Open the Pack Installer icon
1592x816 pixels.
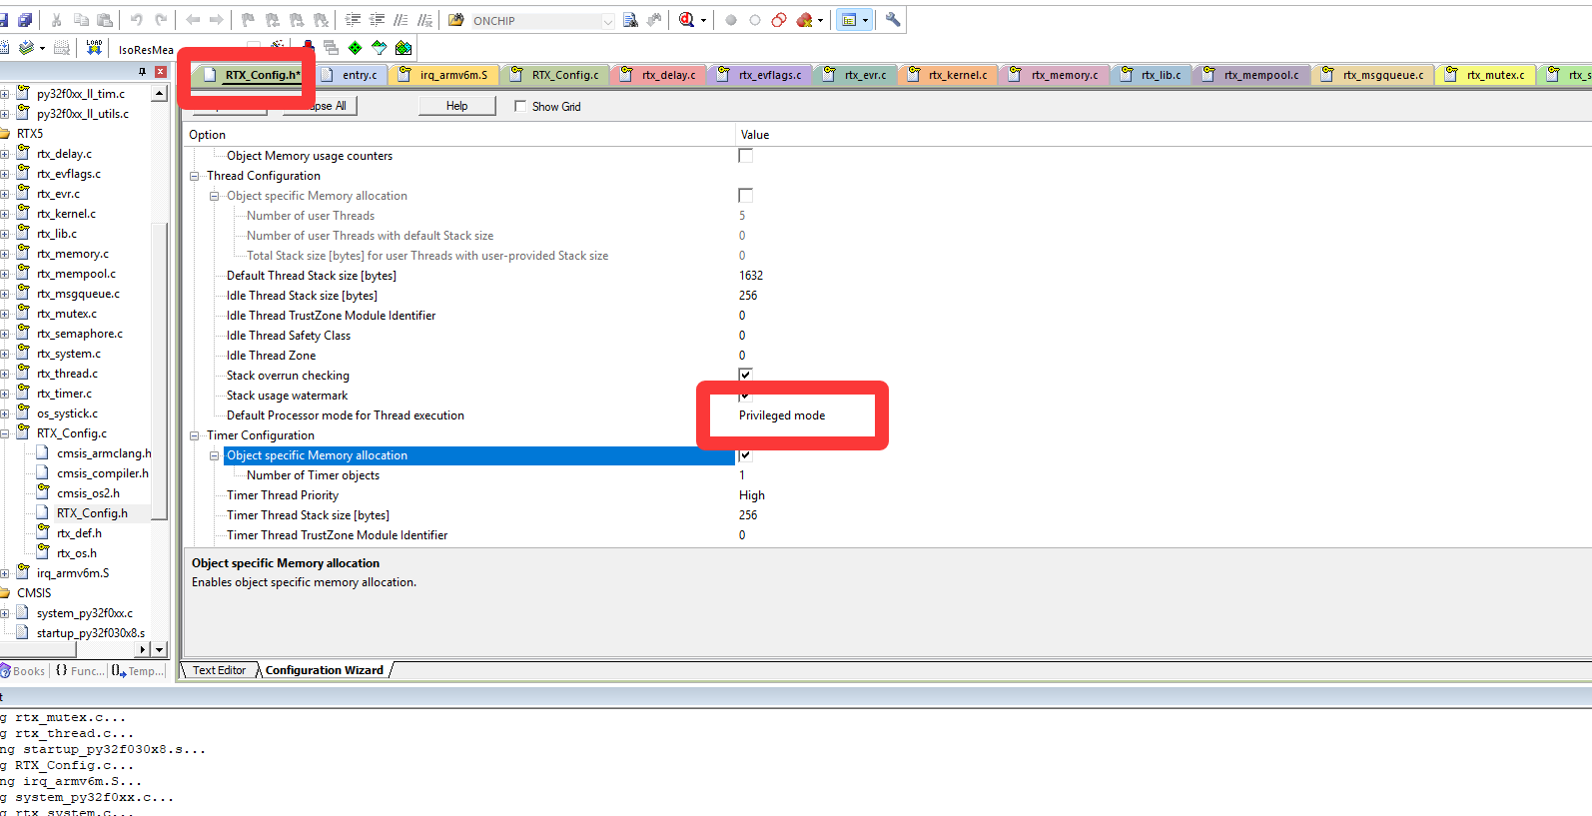click(x=402, y=48)
